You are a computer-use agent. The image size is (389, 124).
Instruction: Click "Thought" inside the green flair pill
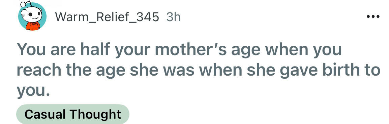95,114
